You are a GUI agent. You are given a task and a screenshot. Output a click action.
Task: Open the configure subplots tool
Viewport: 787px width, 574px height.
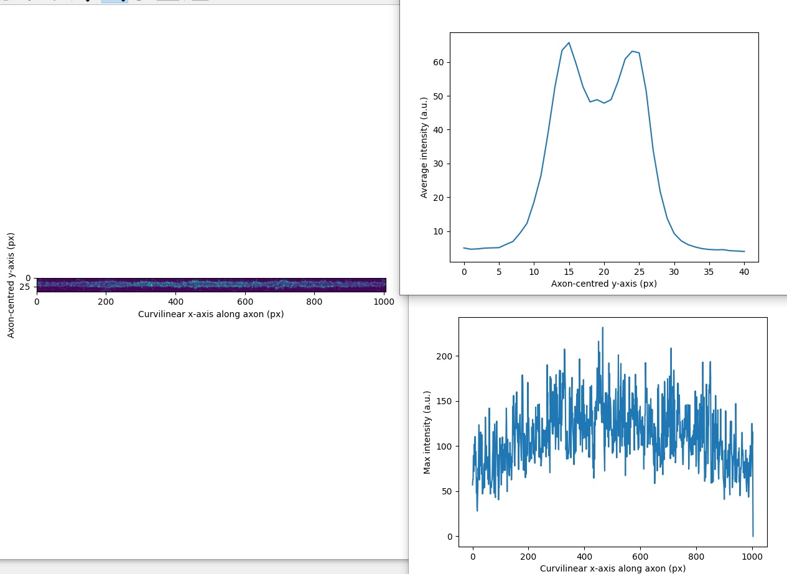click(138, 2)
